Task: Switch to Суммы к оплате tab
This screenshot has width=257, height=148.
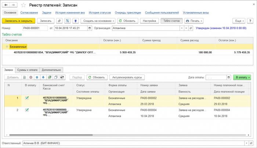Action: pos(28,70)
